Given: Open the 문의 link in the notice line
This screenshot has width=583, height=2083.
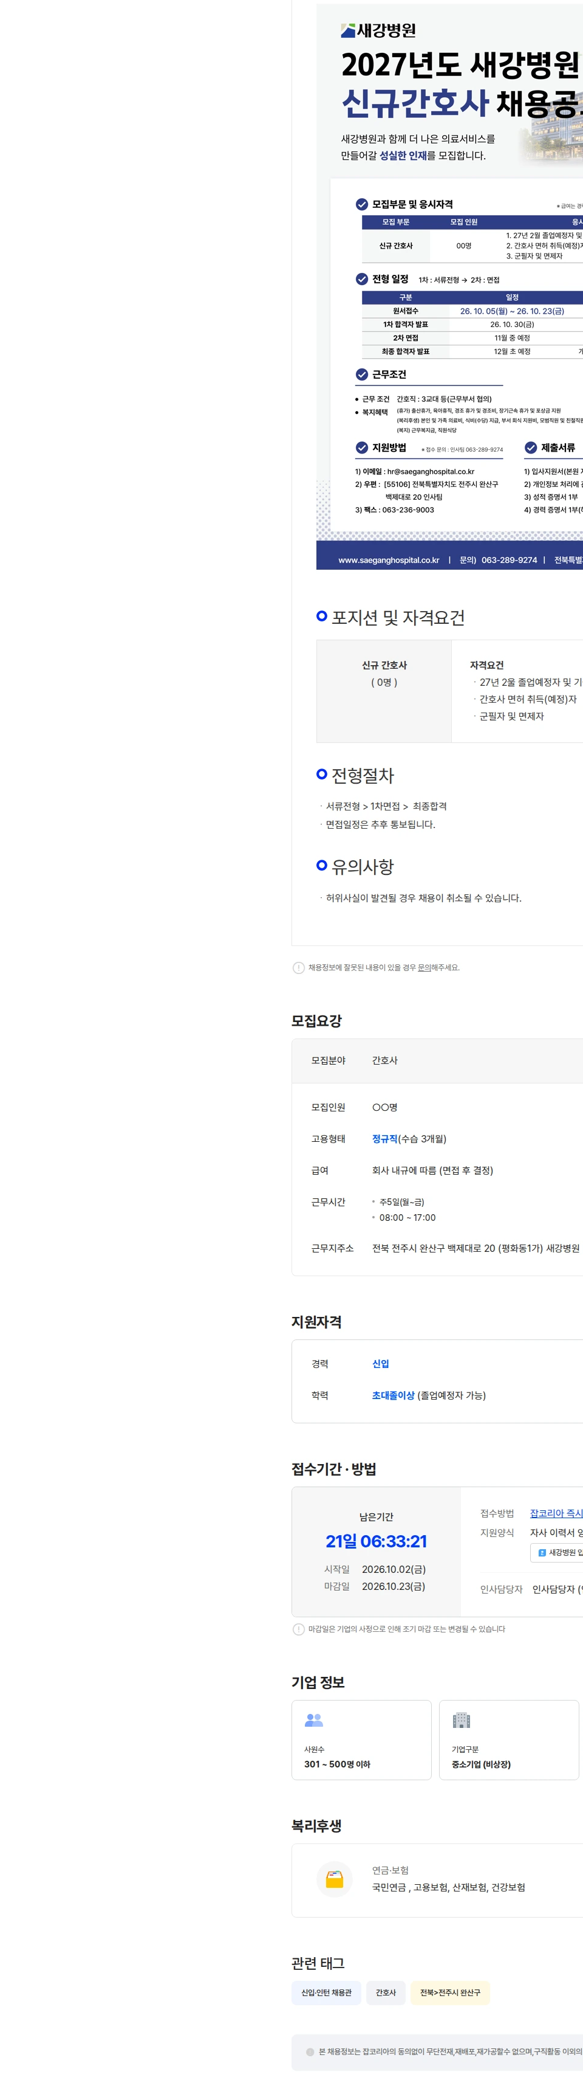Looking at the screenshot, I should pos(424,968).
